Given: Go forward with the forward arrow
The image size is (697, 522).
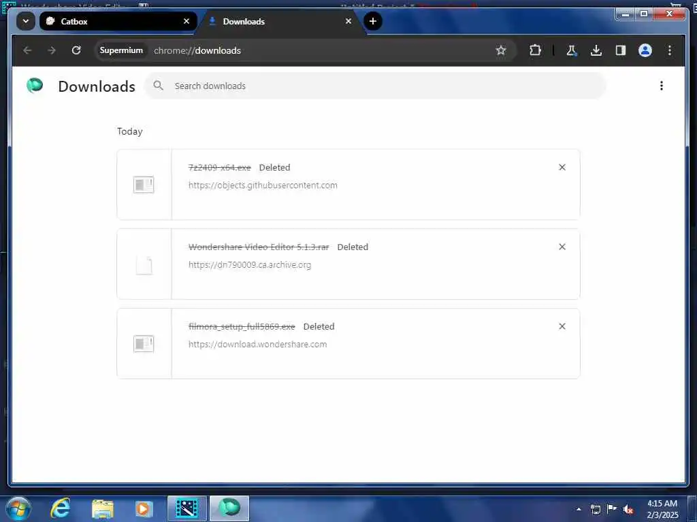Looking at the screenshot, I should pos(52,50).
